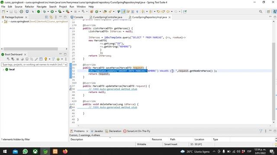Open New Java Class dropdown arrow
The image size is (277, 155).
(x=100, y=12)
